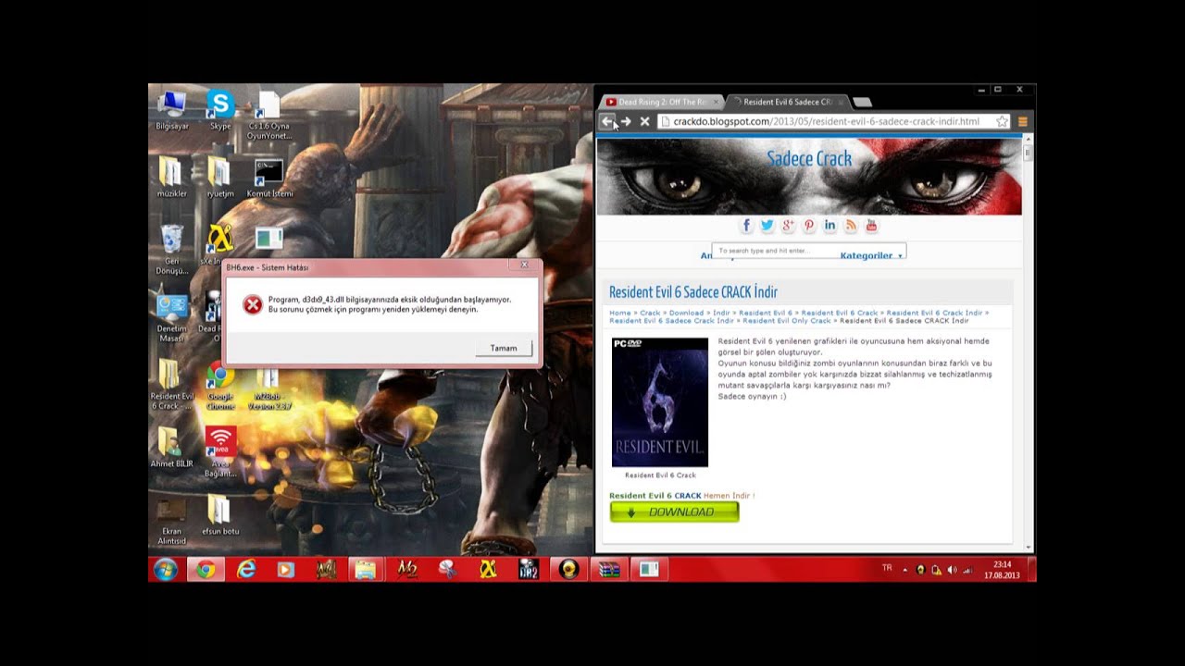Open the Chrome hamburger menu
This screenshot has height=666, width=1185.
1022,121
